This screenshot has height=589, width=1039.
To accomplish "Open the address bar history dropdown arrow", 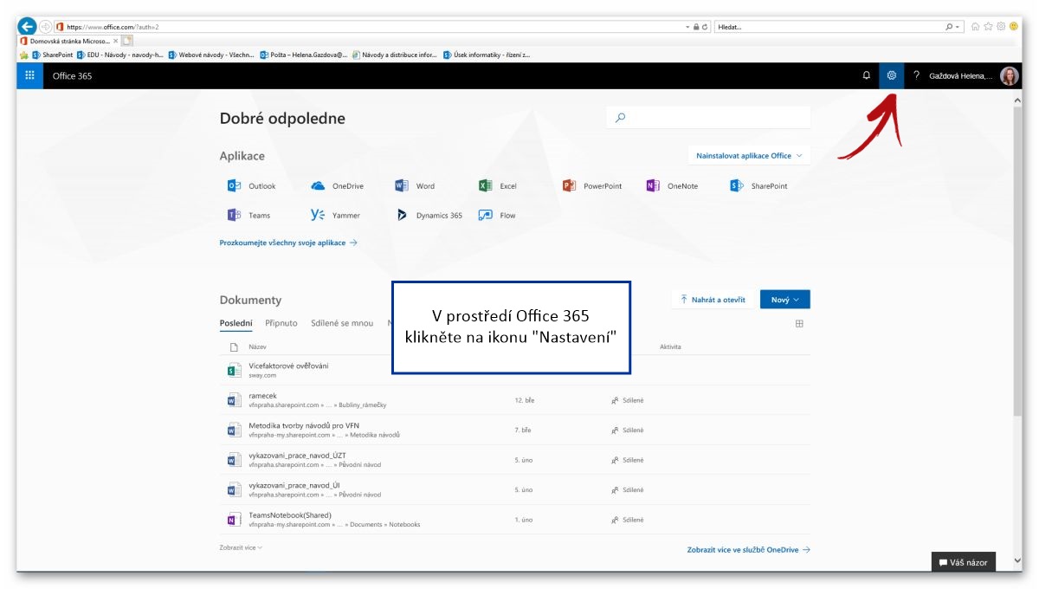I will point(687,27).
